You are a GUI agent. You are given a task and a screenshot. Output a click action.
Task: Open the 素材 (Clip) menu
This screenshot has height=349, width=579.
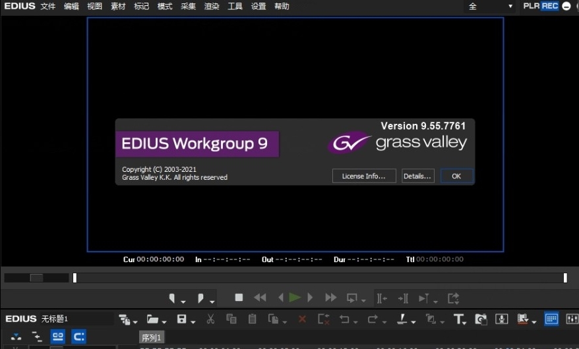click(118, 7)
